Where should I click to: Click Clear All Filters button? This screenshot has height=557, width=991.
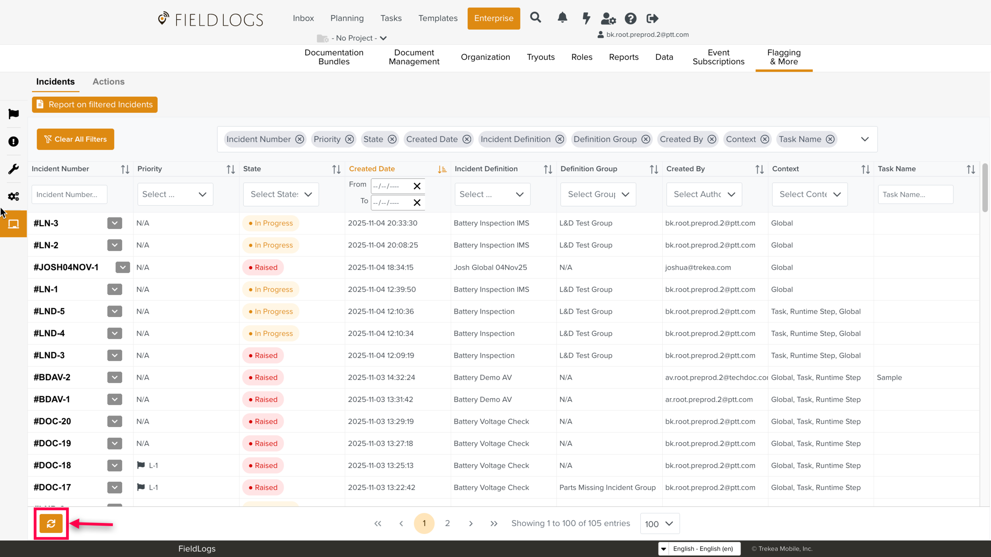[x=75, y=139]
